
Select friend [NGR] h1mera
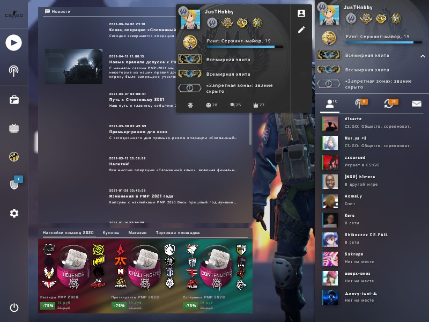tap(372, 181)
